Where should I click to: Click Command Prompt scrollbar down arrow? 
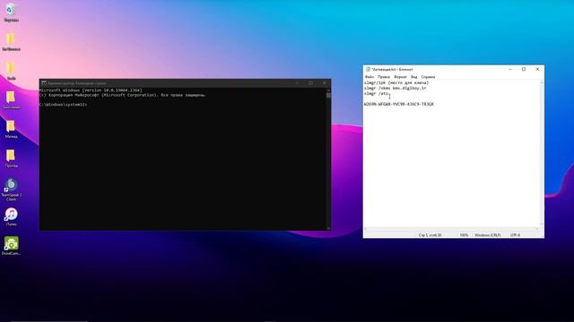(x=328, y=228)
